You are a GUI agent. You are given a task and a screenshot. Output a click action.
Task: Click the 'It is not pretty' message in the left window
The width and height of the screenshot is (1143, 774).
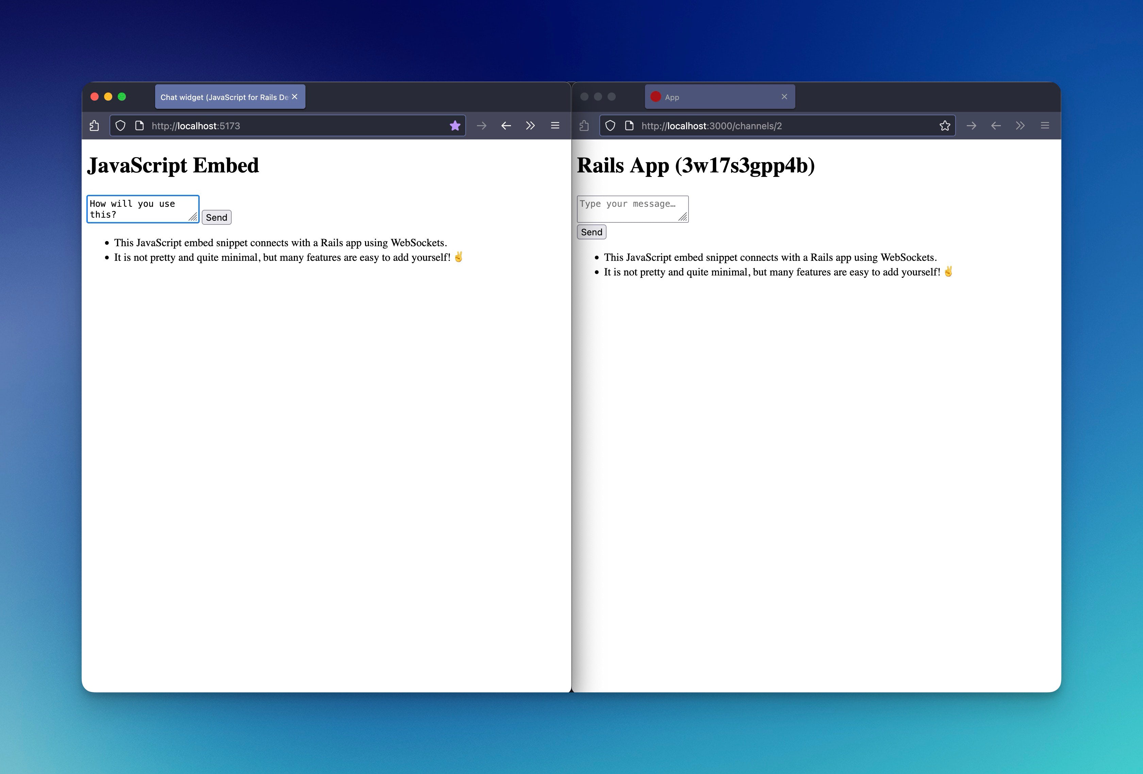(289, 257)
